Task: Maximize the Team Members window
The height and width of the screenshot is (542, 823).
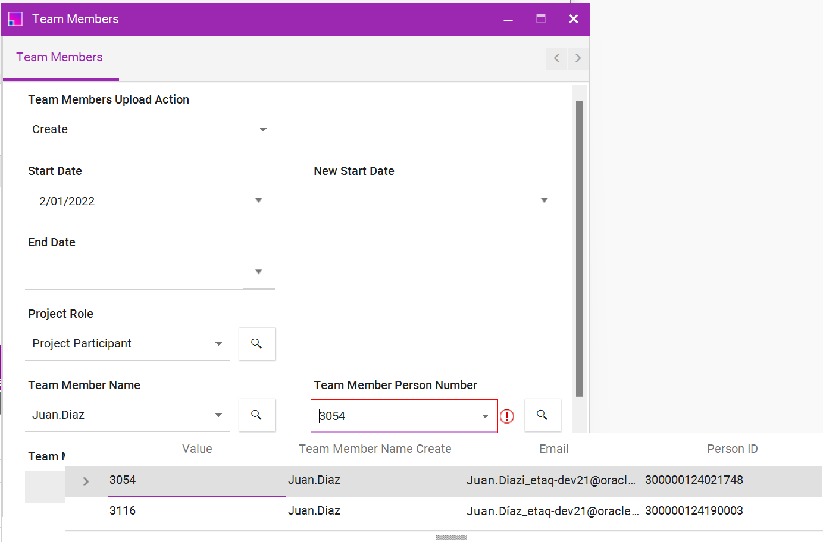Action: point(541,19)
